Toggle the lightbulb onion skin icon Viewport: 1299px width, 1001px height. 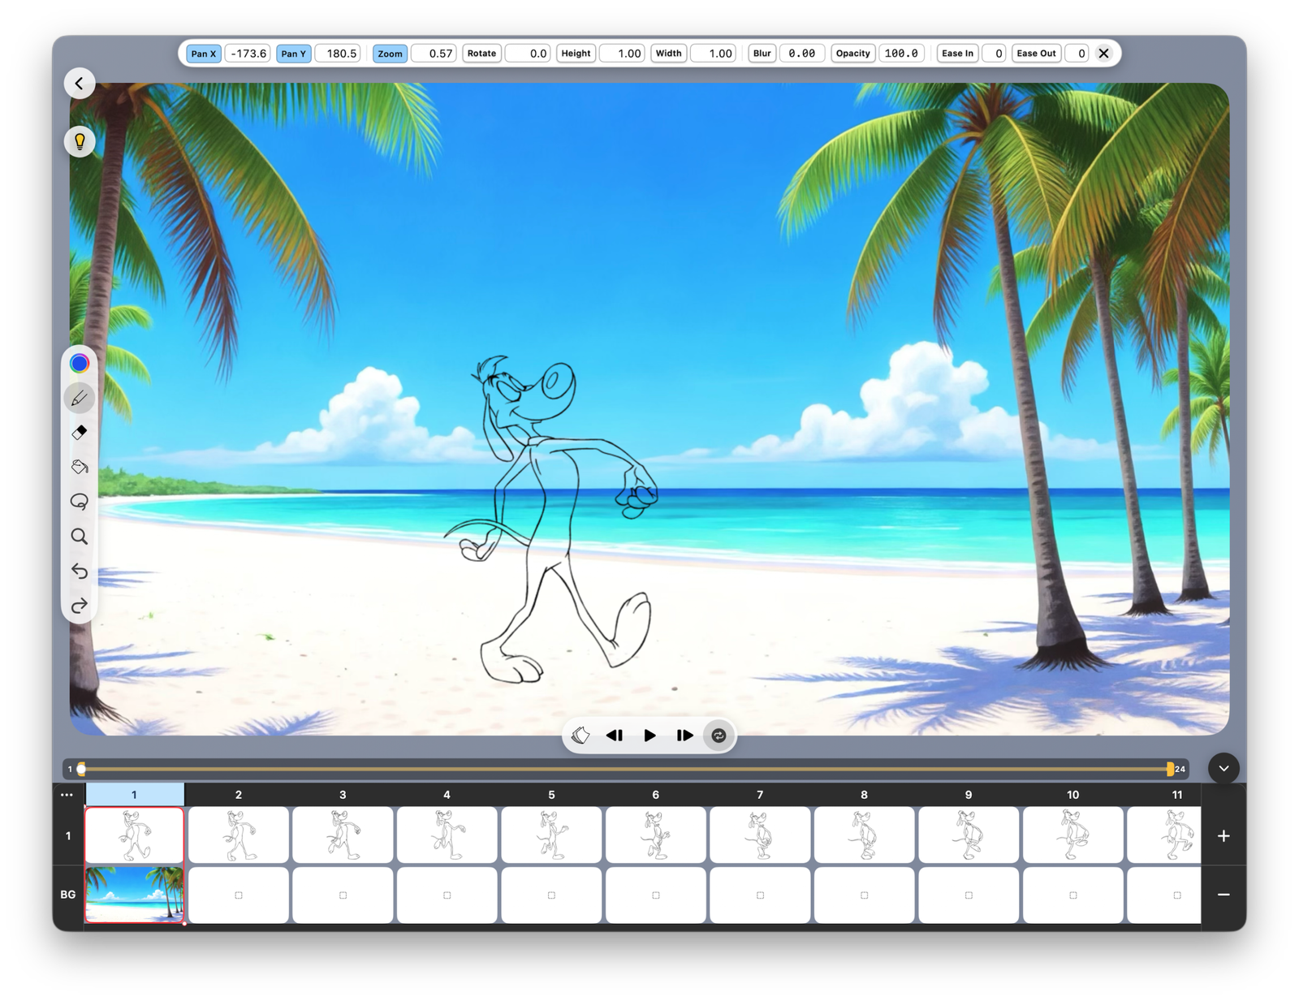[x=80, y=141]
